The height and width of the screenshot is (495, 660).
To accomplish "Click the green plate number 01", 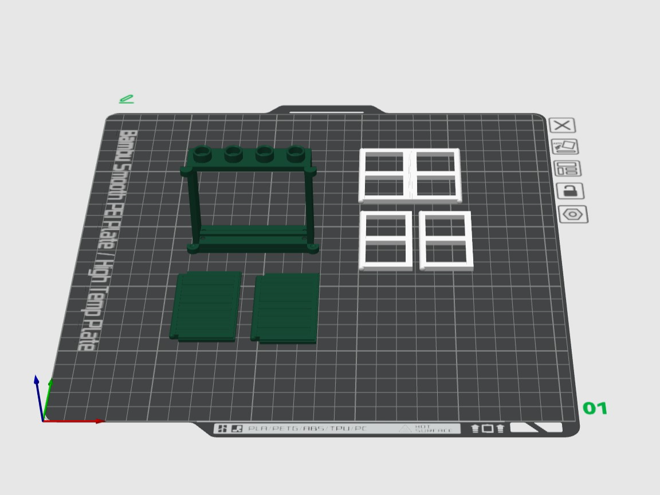I will pyautogui.click(x=595, y=408).
